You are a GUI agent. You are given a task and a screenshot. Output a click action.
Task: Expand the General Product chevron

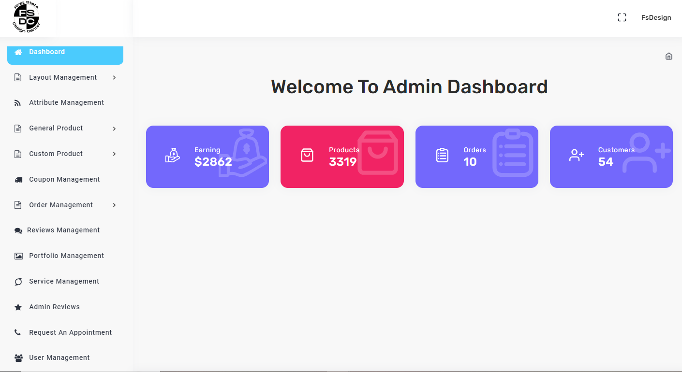(x=114, y=129)
